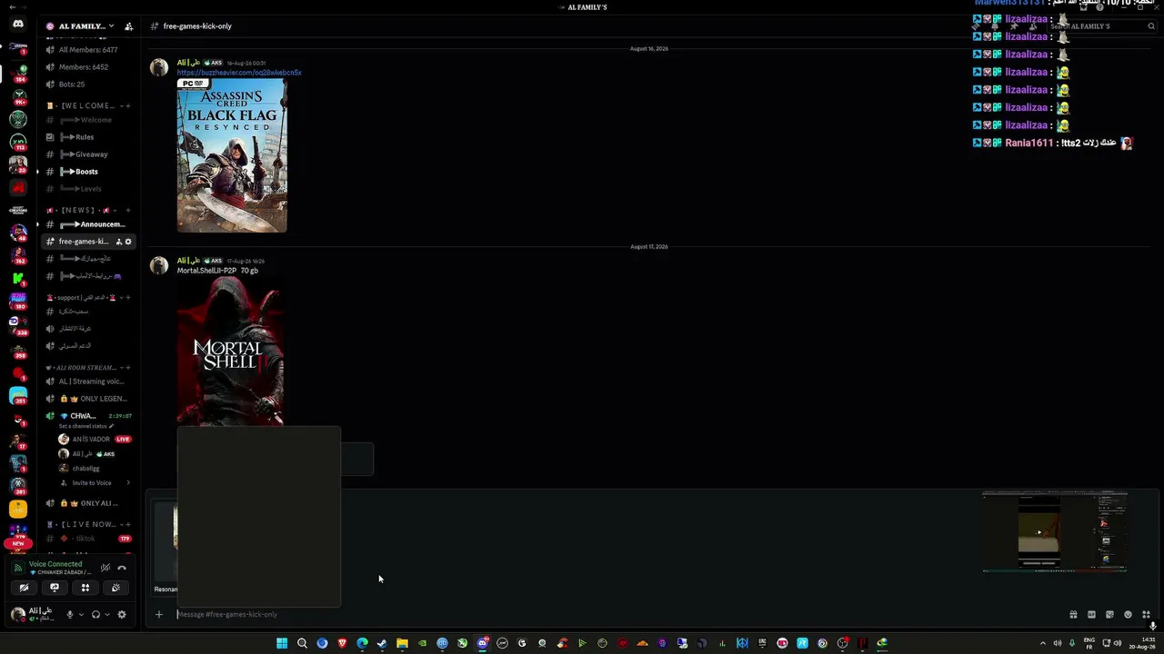Viewport: 1164px width, 654px height.
Task: Turn on camera in the voice panel
Action: (24, 588)
